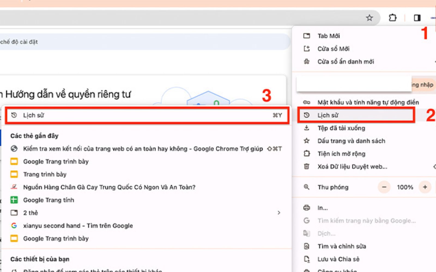Click the globe icon beside Kiểm tra xem kết nối
This screenshot has height=272, width=436.
14,149
